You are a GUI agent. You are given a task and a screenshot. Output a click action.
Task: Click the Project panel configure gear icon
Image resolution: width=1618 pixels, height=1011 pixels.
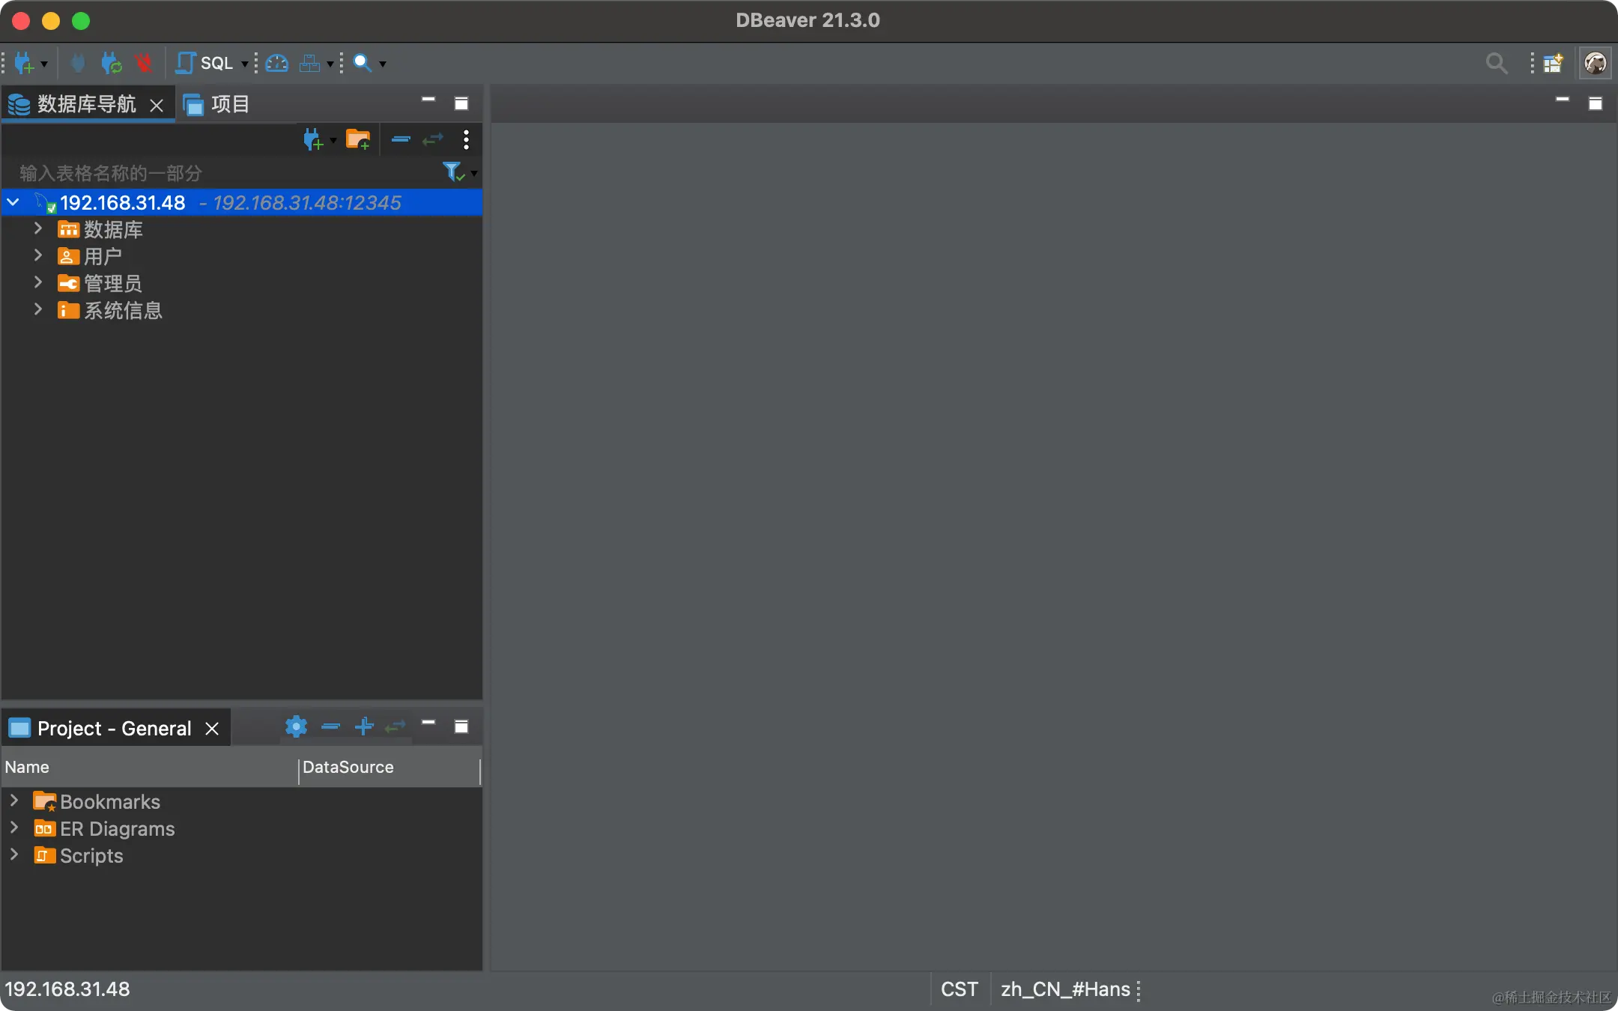pos(296,726)
